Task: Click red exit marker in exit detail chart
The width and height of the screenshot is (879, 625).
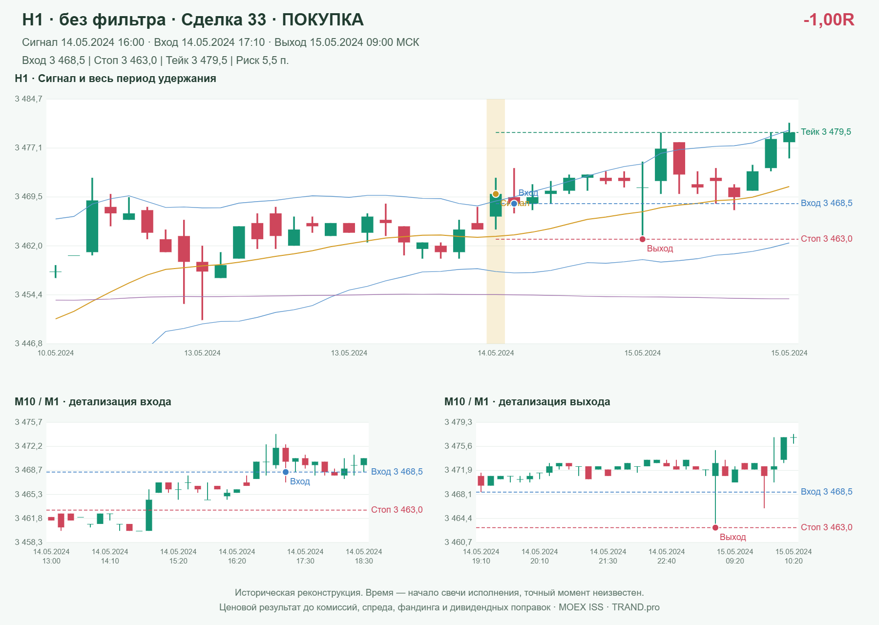Action: click(x=715, y=528)
